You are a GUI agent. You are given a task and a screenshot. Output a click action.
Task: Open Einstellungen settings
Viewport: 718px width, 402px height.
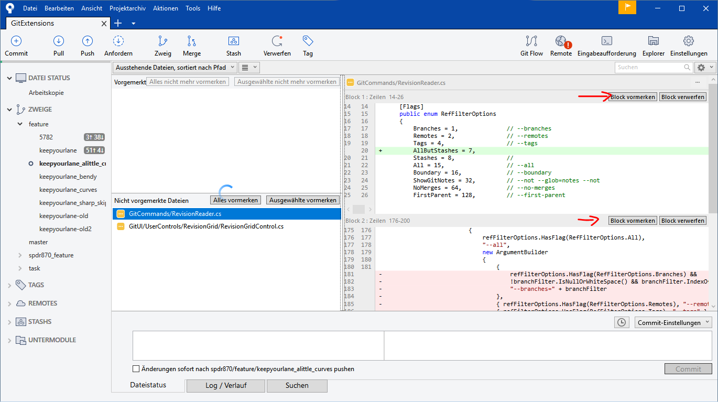click(689, 41)
